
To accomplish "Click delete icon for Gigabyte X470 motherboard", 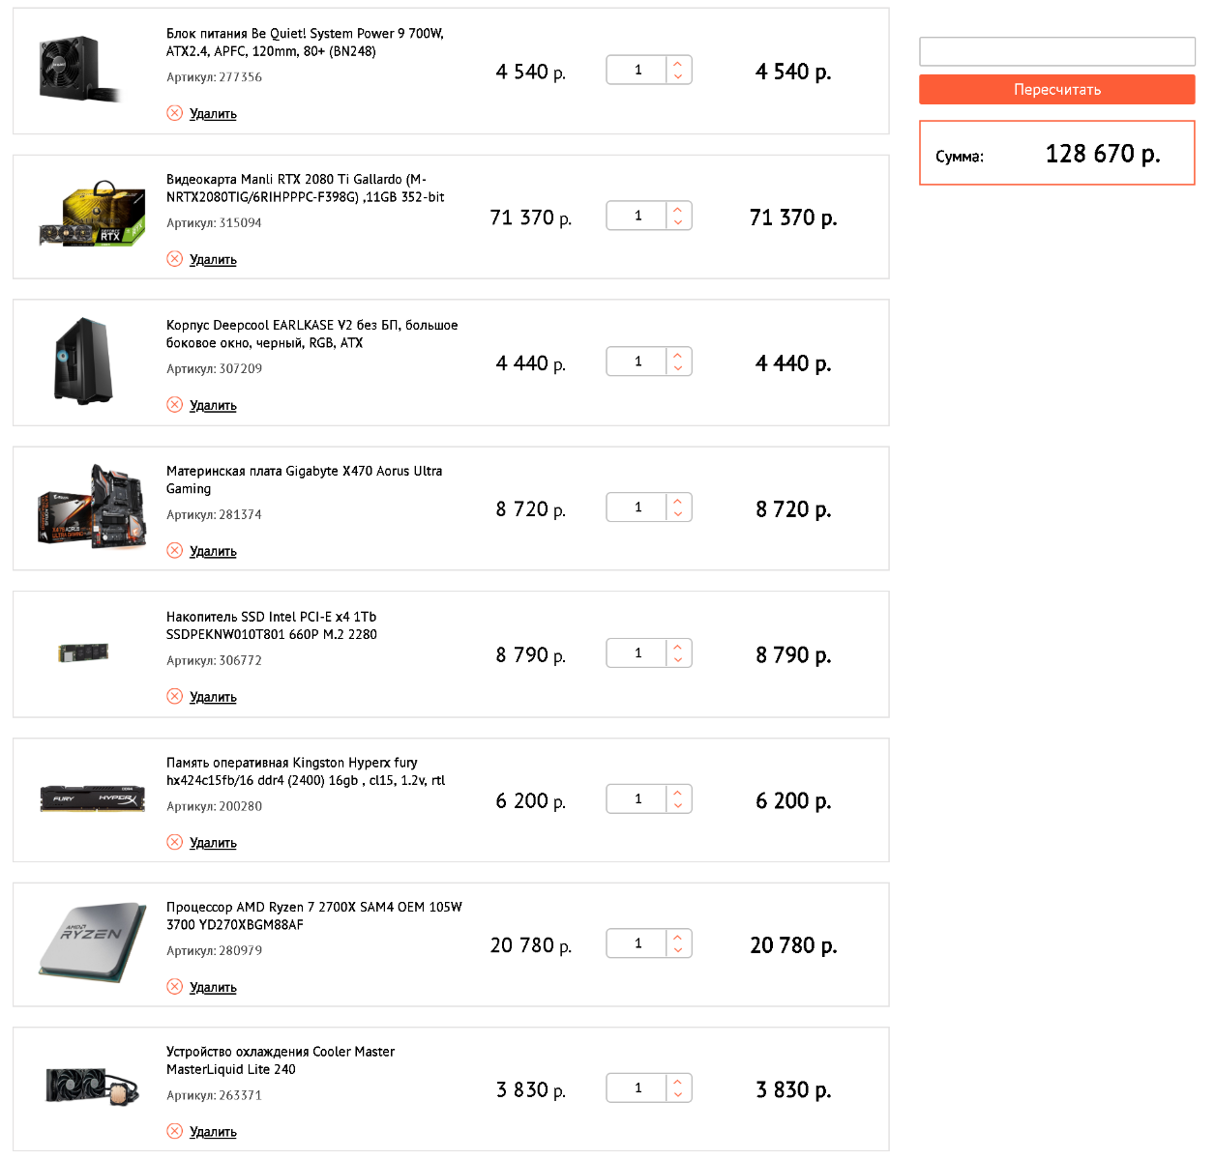I will (174, 551).
